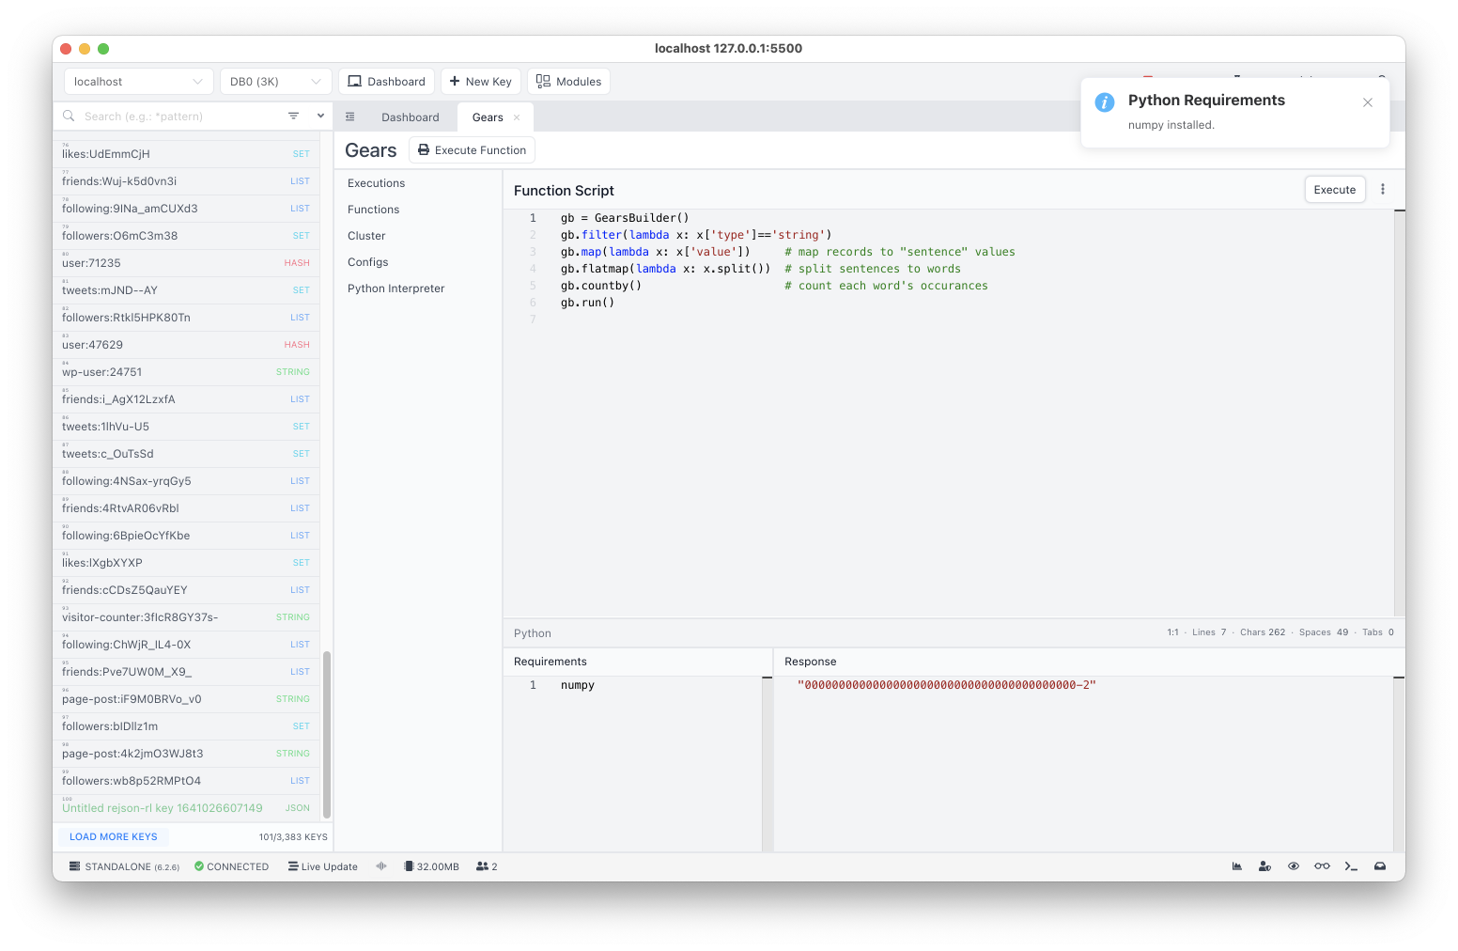Switch to the Dashboard tab
Screen dimensions: 1458x951
(x=411, y=117)
